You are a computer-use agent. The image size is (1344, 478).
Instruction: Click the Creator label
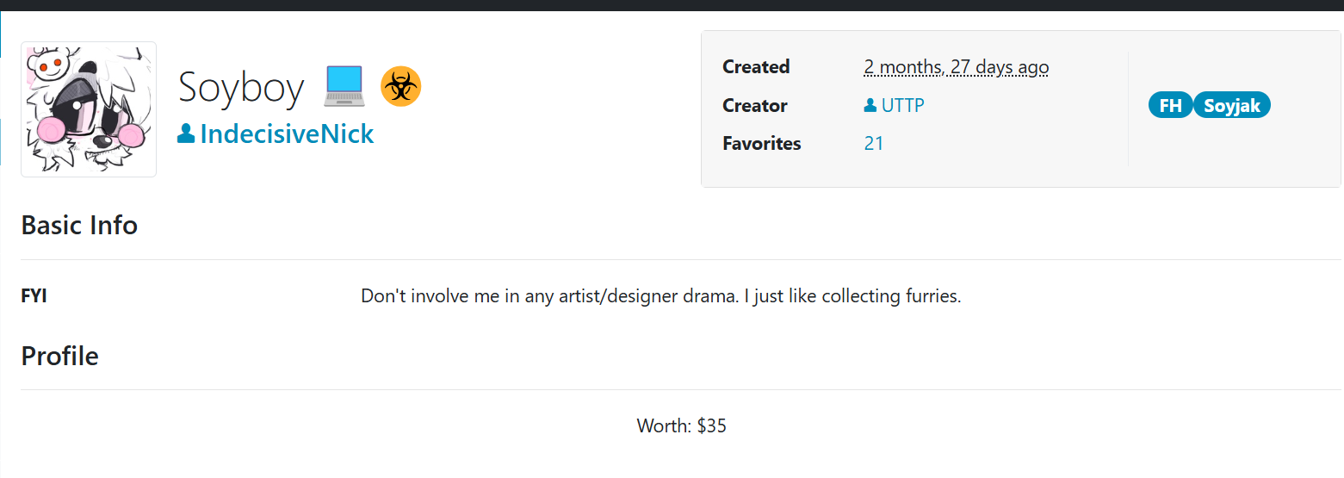click(755, 105)
